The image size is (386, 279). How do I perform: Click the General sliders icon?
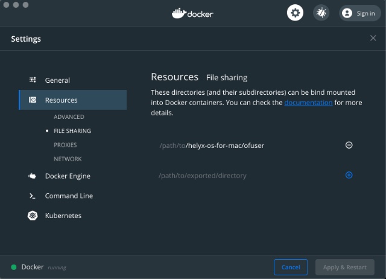[33, 80]
